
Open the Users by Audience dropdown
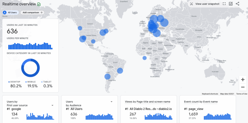point(111,102)
